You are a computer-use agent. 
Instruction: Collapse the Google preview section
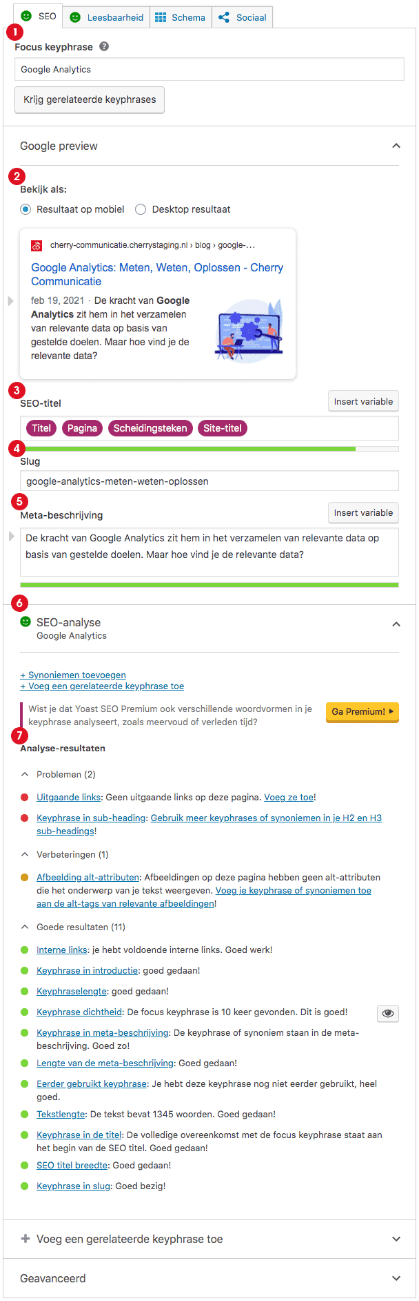[396, 146]
